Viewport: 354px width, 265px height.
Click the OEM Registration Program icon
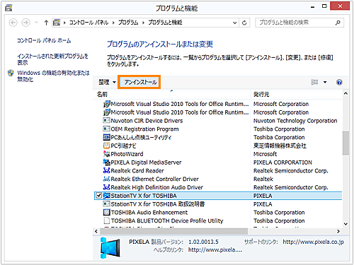pyautogui.click(x=107, y=129)
